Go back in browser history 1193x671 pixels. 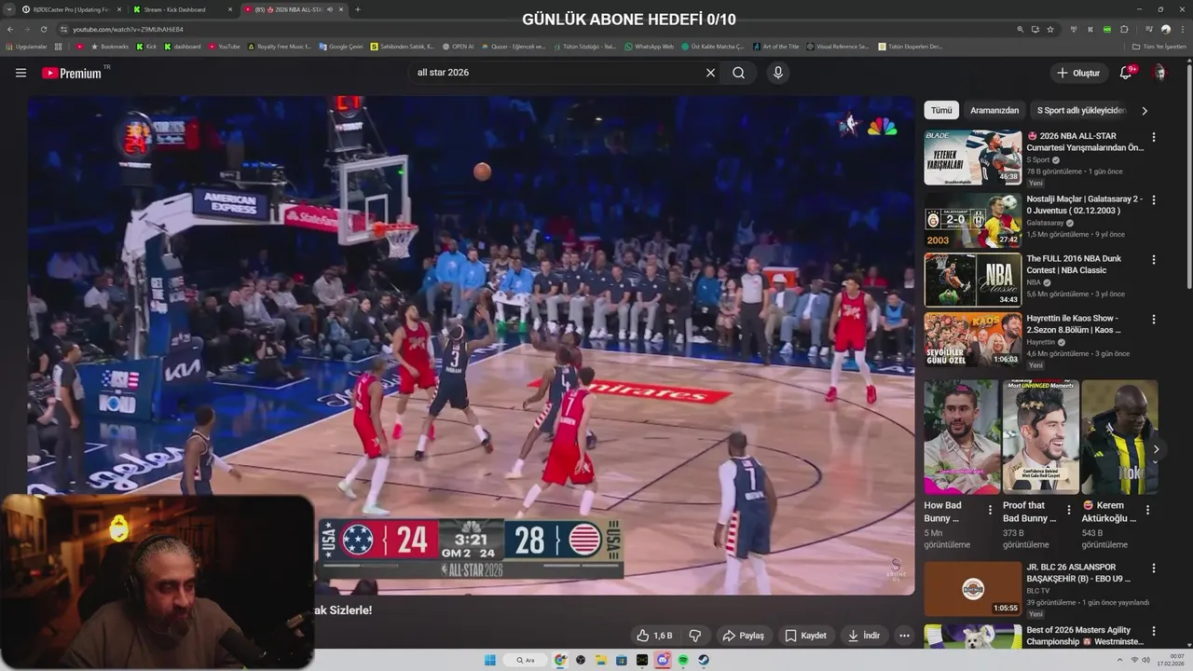11,29
